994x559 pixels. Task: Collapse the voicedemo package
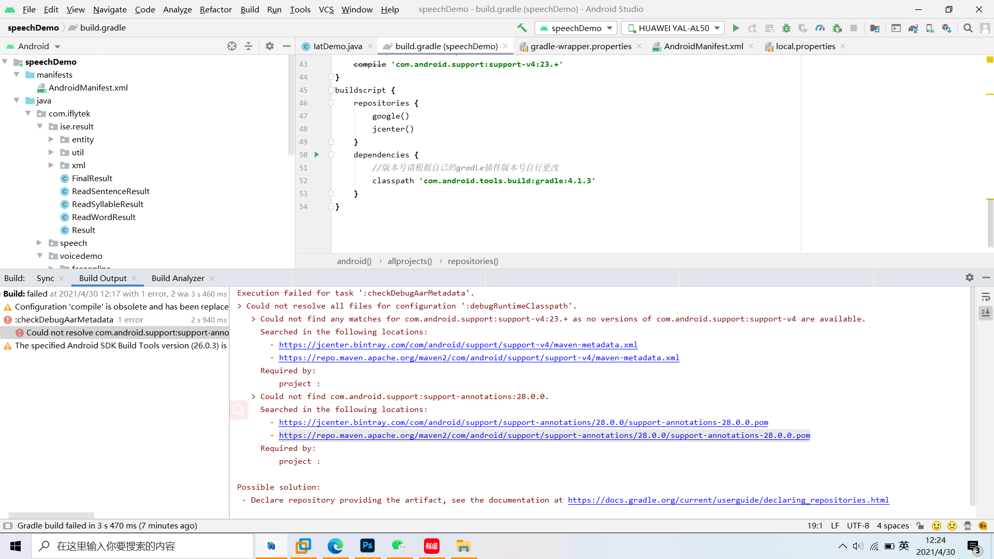pos(40,256)
